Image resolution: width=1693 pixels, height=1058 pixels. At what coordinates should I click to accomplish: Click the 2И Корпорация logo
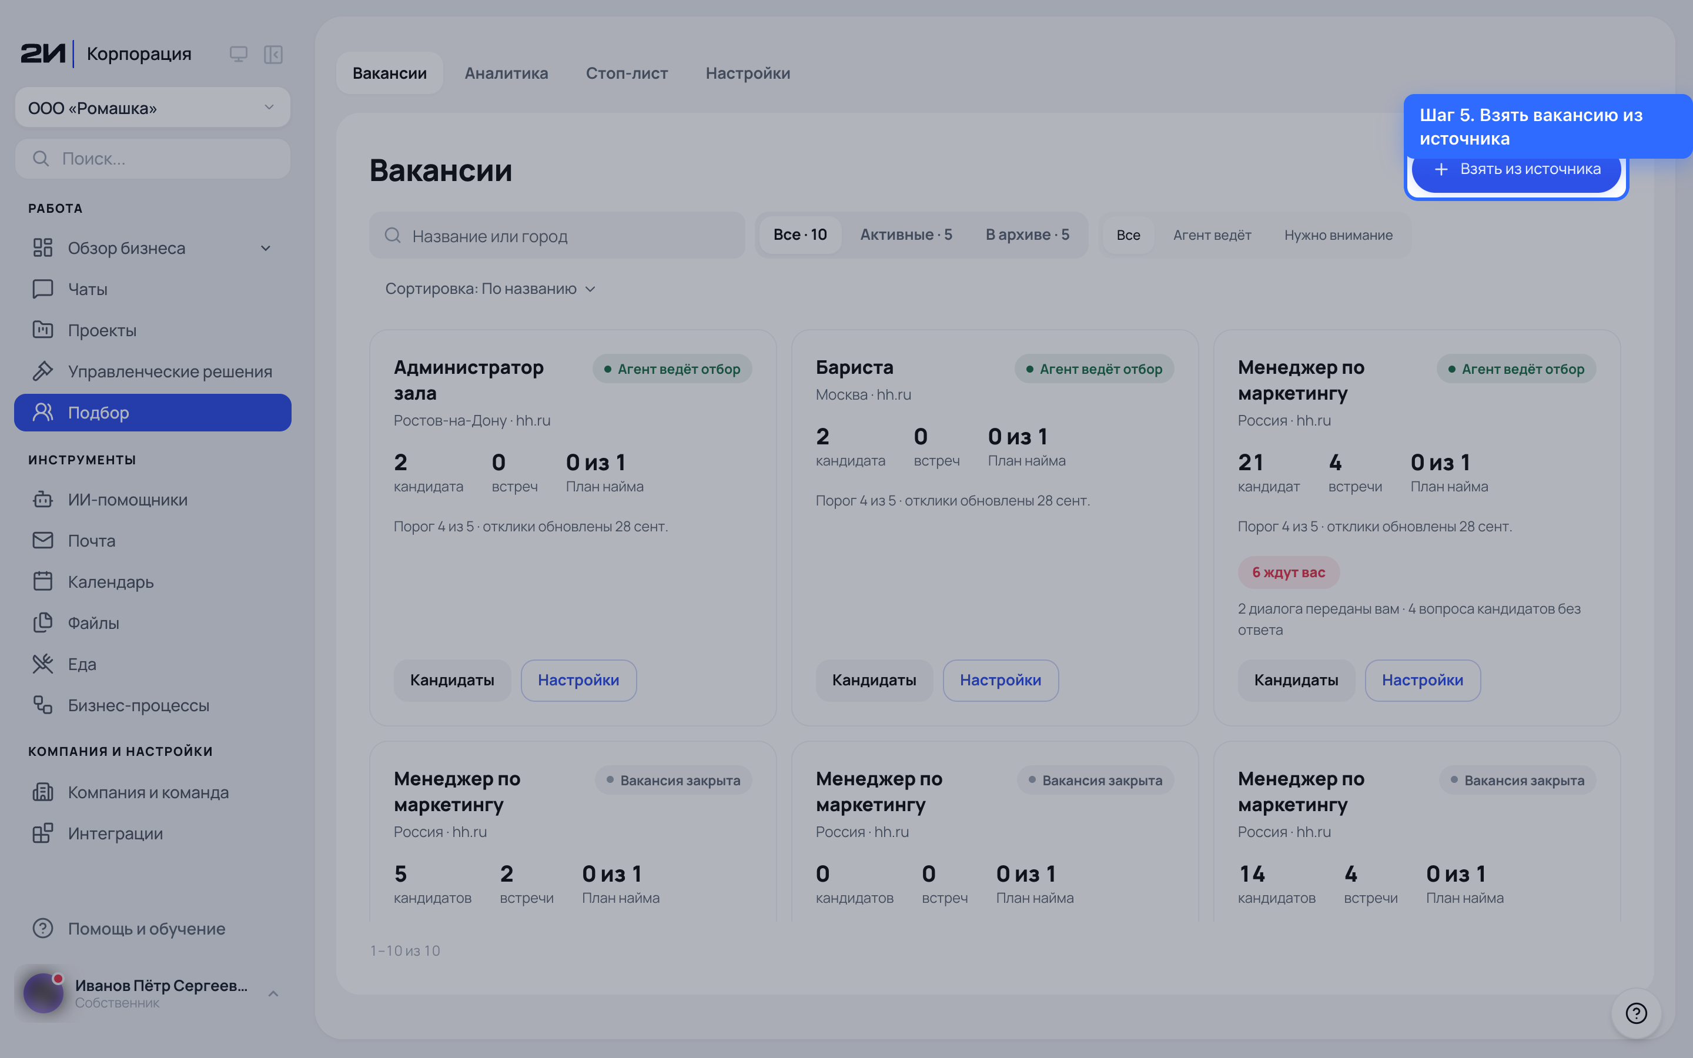[106, 54]
